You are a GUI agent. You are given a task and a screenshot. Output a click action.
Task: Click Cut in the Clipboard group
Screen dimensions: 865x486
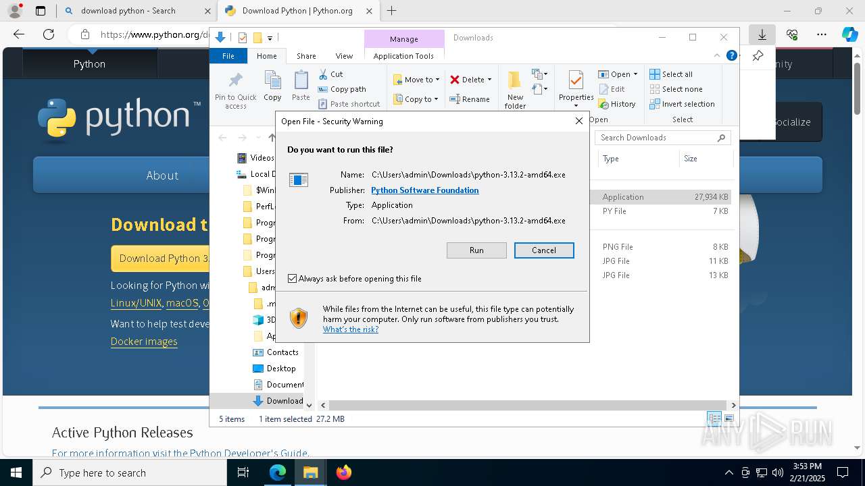point(331,74)
